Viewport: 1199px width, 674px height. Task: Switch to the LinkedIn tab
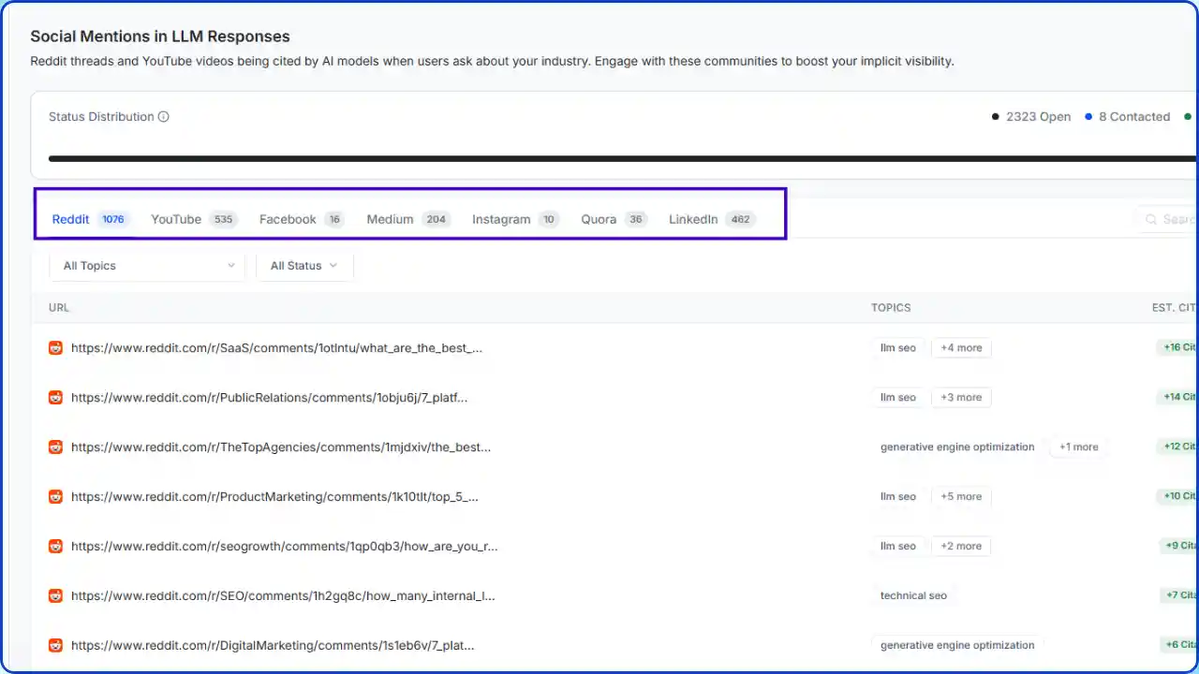(712, 219)
